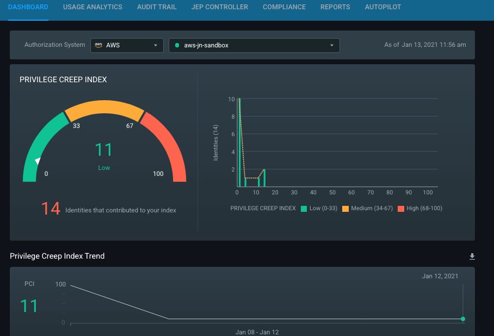The image size is (494, 336).
Task: Click the red High (68-100) legend square
Action: (402, 208)
